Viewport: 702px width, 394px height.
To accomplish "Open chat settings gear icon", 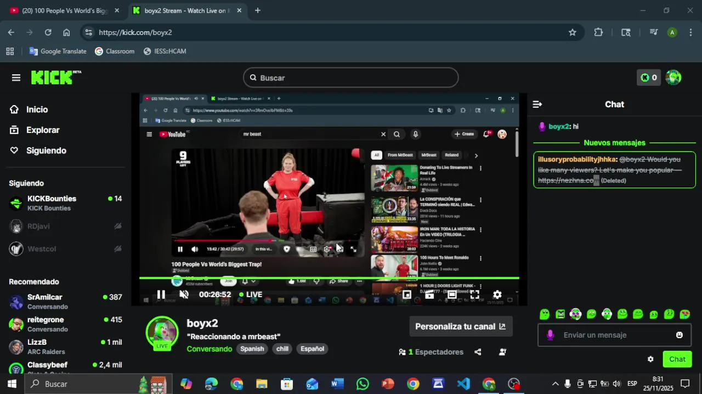I will point(650,360).
